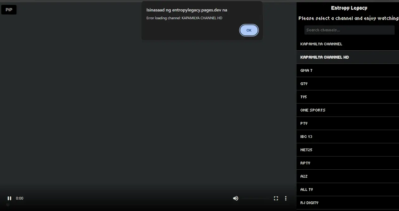399x211 pixels.
Task: Select the IBC 13 channel
Action: coord(348,136)
